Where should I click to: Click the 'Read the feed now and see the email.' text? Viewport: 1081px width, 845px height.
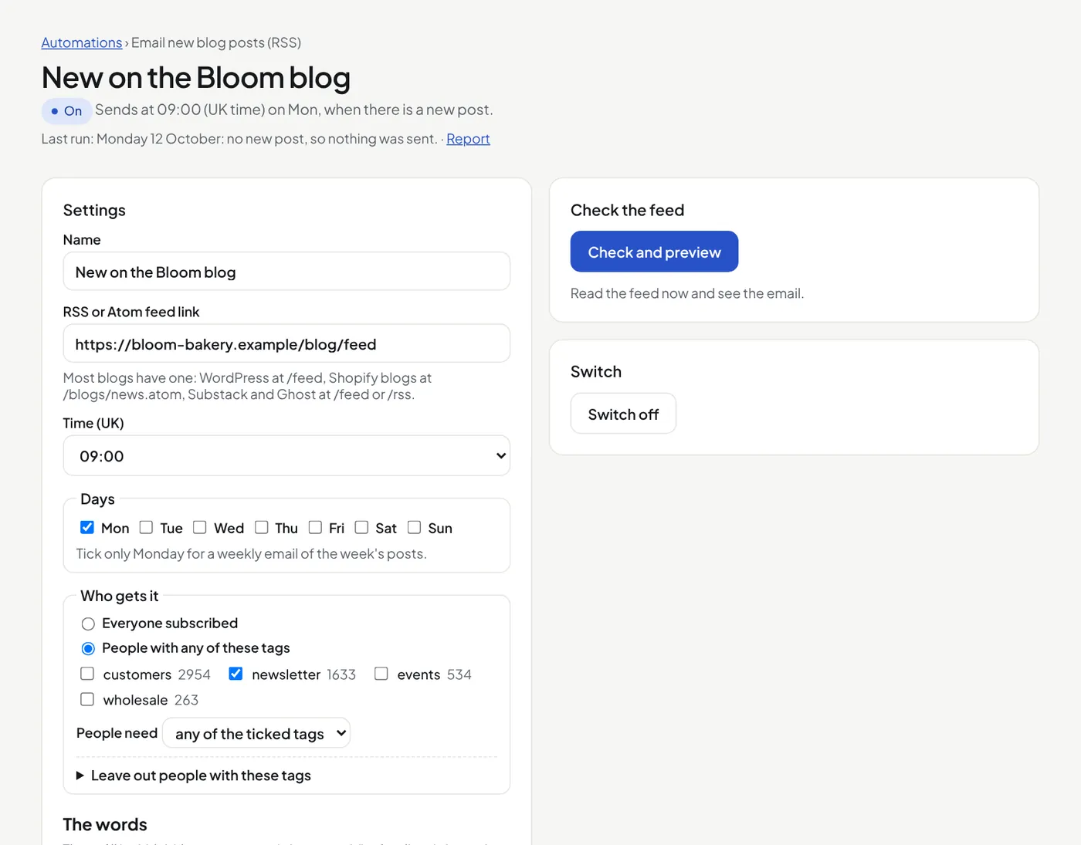pos(687,293)
